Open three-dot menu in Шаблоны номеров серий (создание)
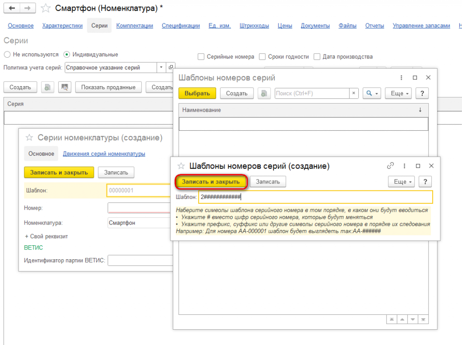 click(404, 166)
